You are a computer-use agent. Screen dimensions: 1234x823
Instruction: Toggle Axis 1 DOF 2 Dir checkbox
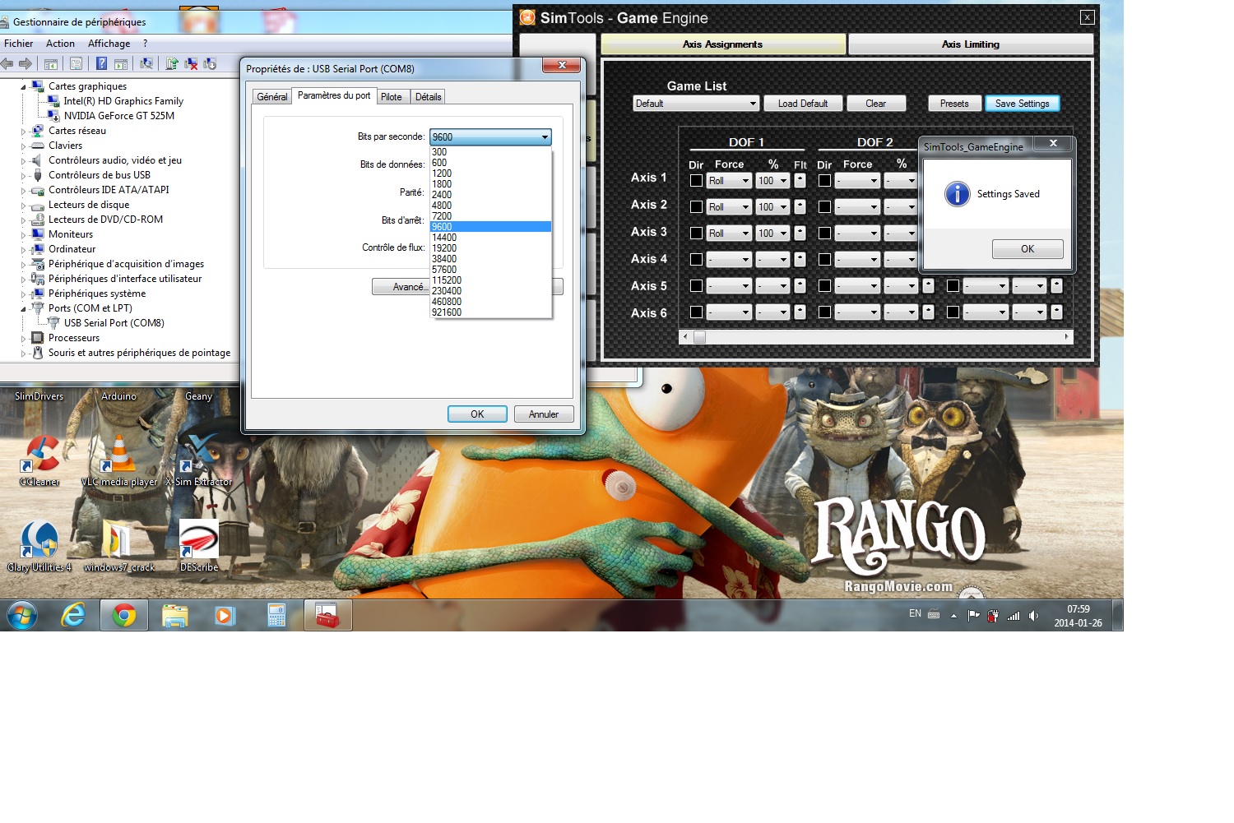click(824, 180)
